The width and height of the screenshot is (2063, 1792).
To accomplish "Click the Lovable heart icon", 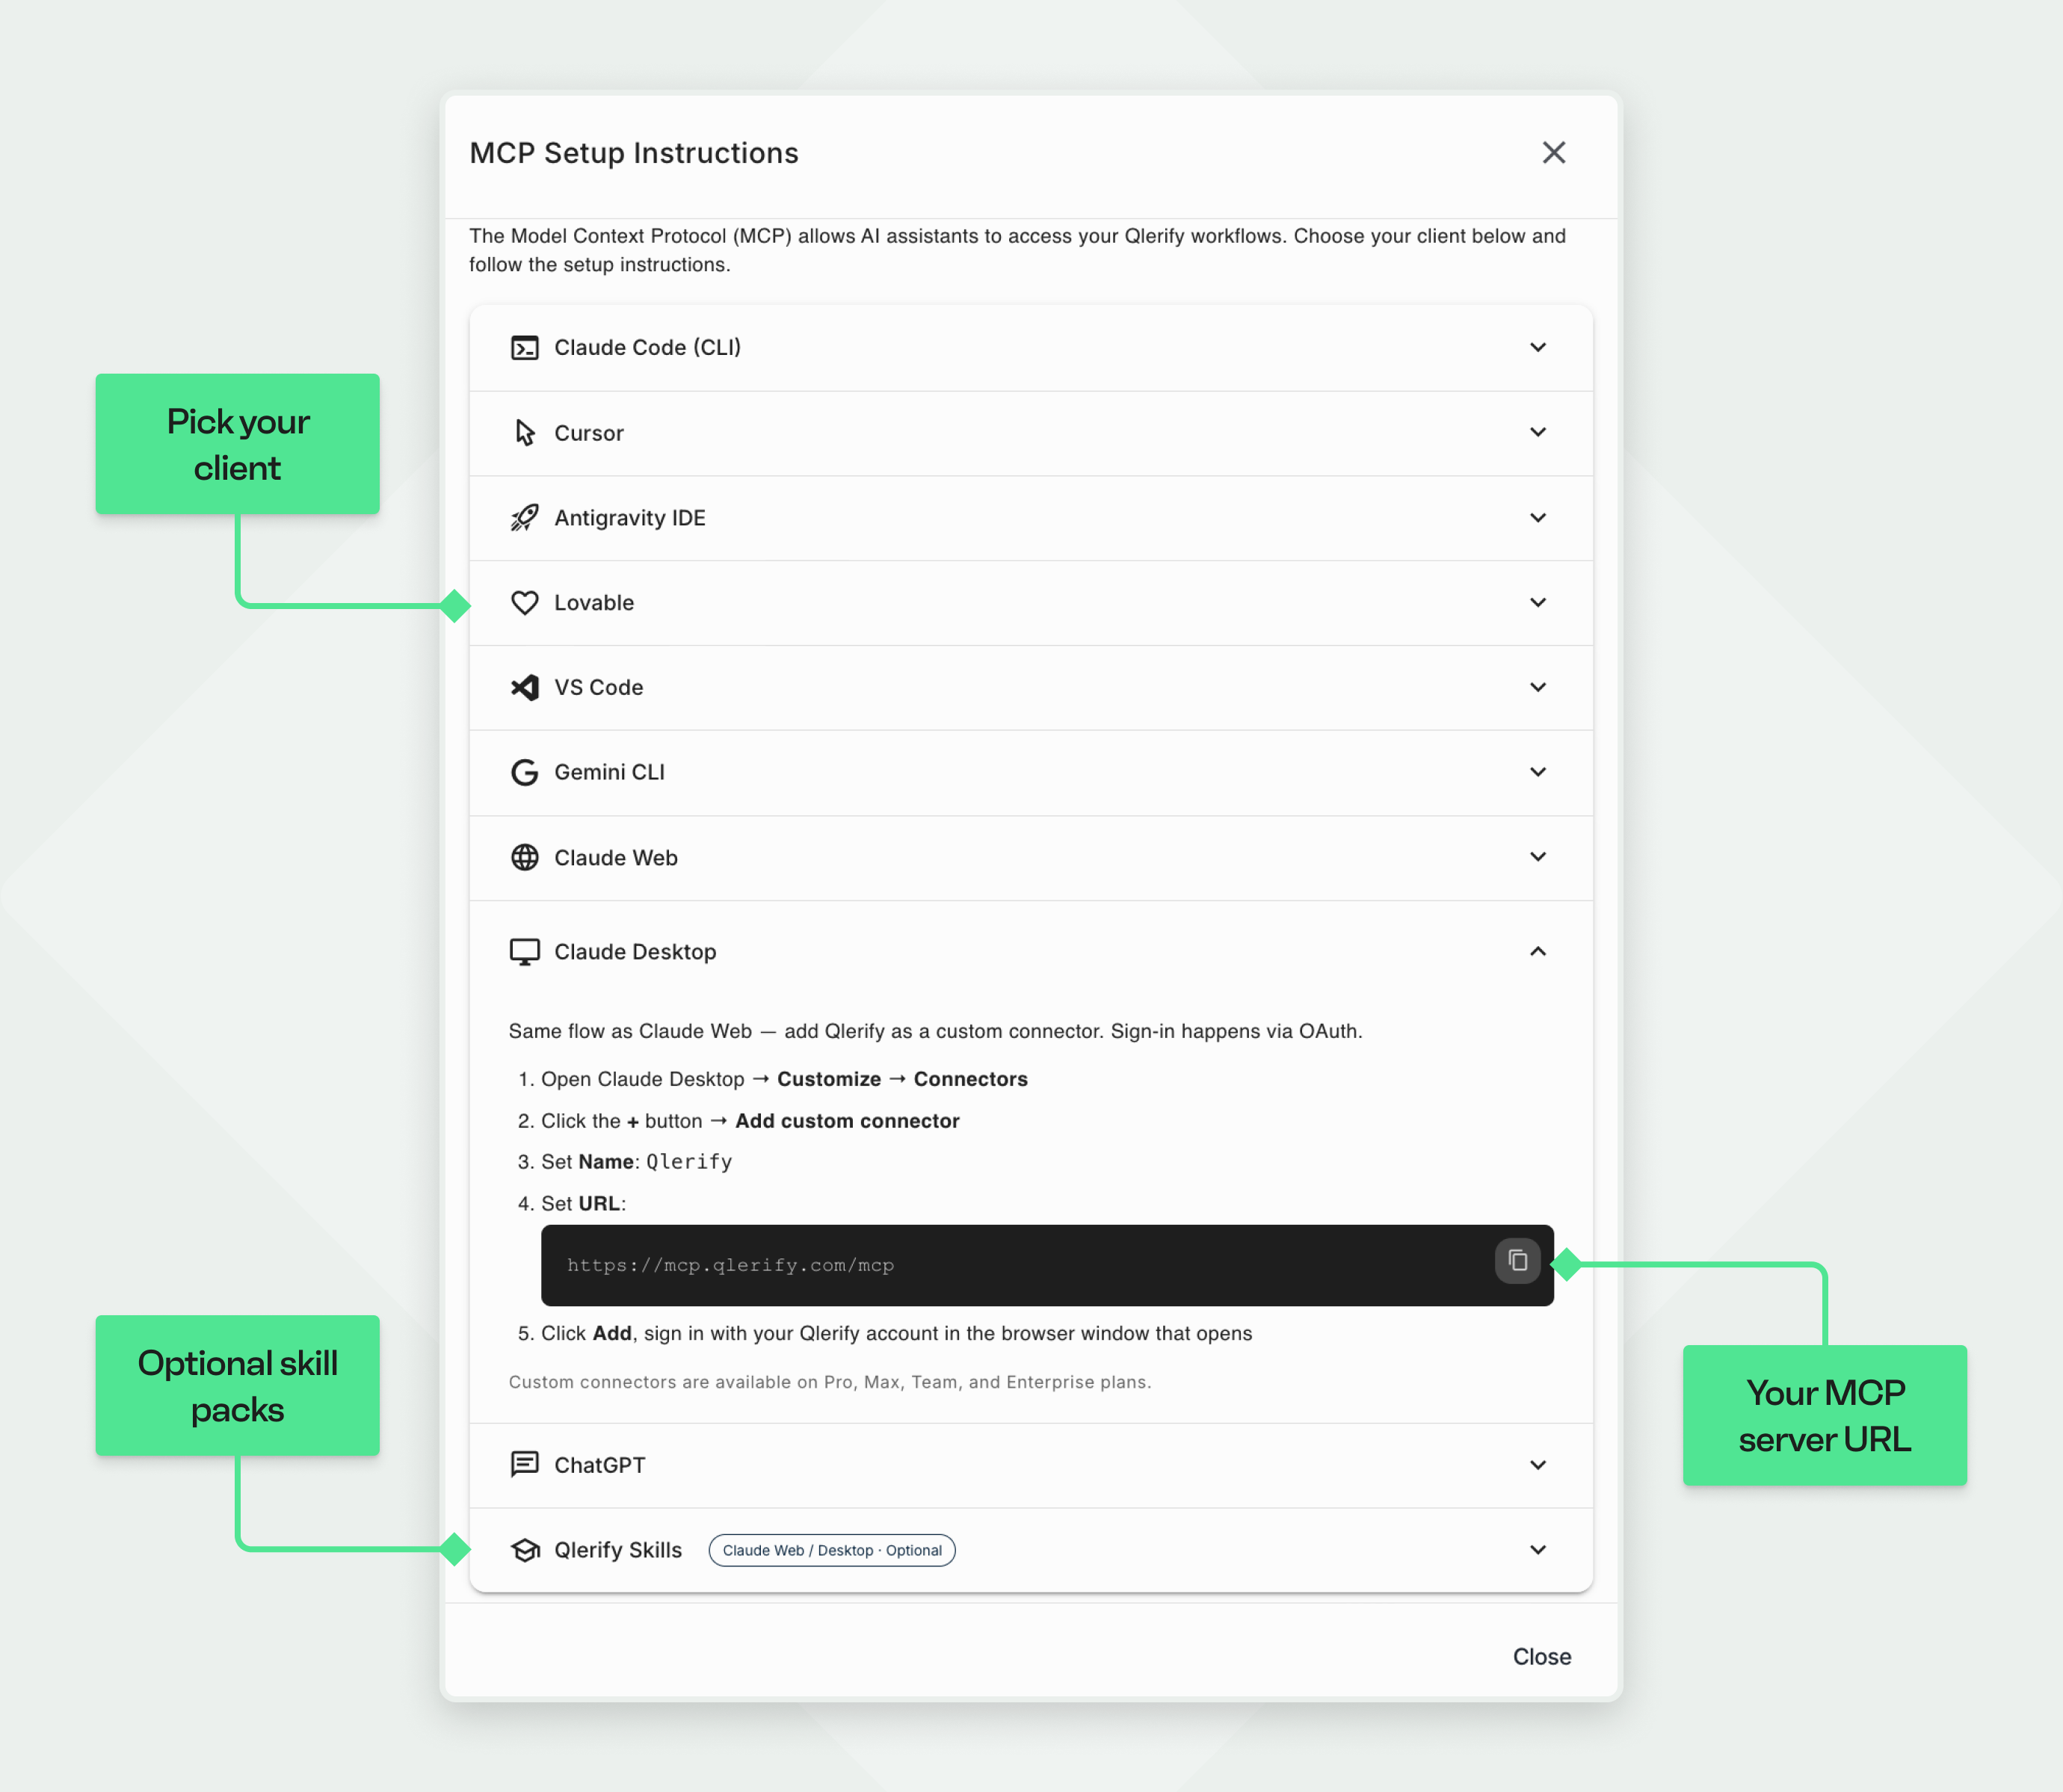I will tap(524, 602).
